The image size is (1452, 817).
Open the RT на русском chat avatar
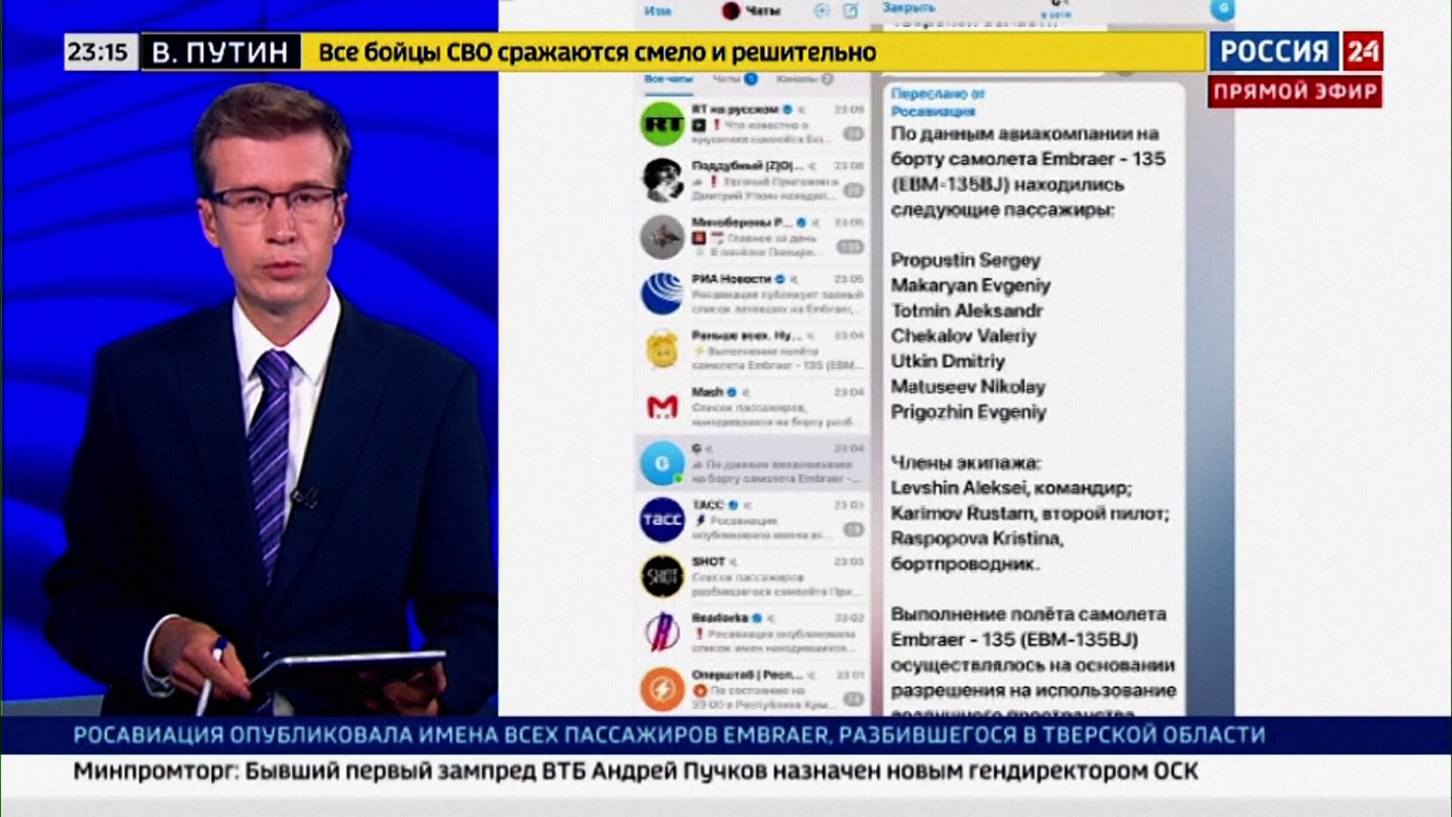tap(662, 124)
